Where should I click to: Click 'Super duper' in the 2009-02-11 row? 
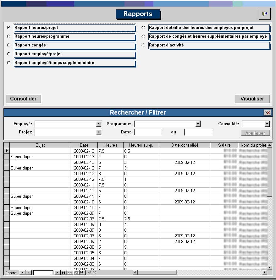point(22,196)
